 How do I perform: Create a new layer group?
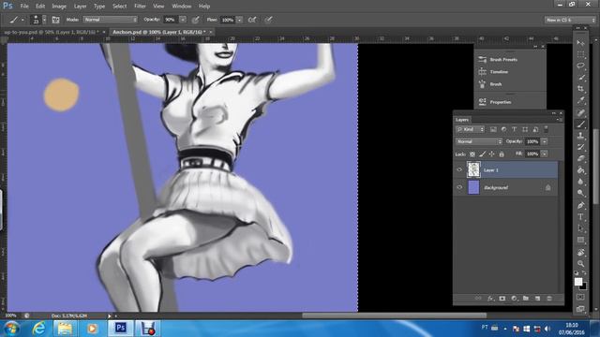tap(526, 299)
